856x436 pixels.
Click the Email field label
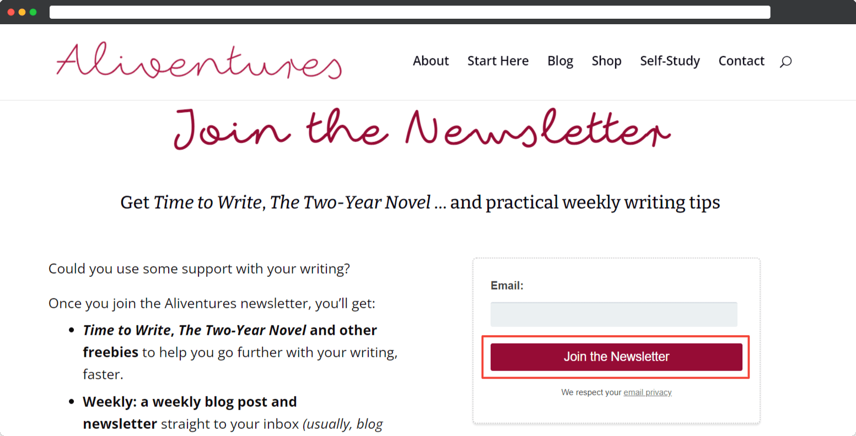(x=507, y=286)
